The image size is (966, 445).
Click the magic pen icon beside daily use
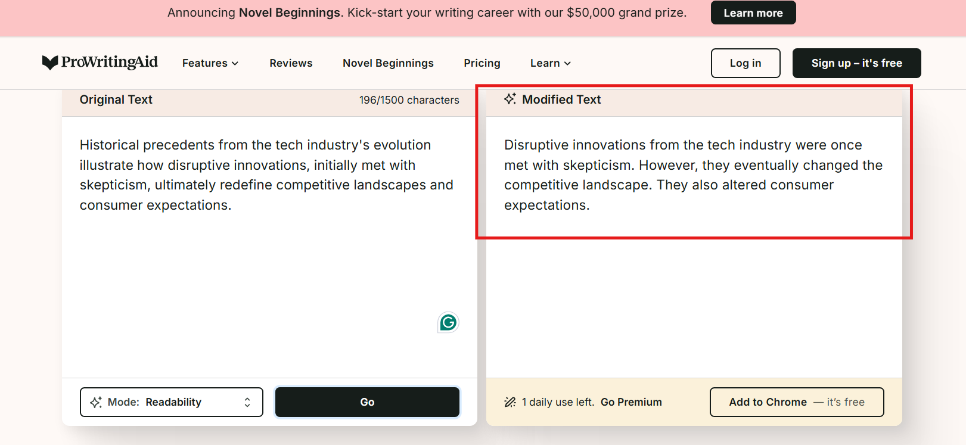(510, 402)
